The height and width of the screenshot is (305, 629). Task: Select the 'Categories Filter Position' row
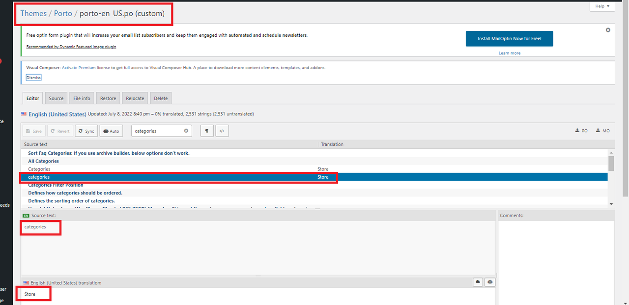(x=314, y=185)
